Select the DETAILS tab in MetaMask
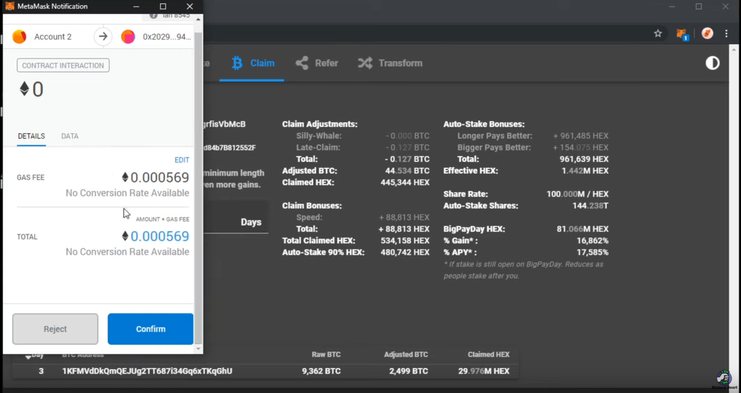741x393 pixels. [x=31, y=136]
